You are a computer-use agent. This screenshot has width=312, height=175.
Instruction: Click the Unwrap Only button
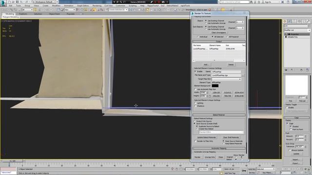(x=210, y=157)
